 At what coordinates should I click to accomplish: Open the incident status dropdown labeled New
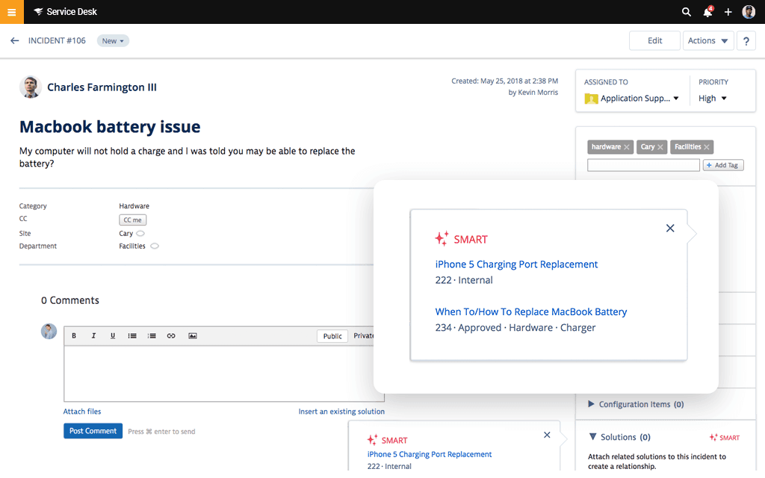(x=113, y=40)
